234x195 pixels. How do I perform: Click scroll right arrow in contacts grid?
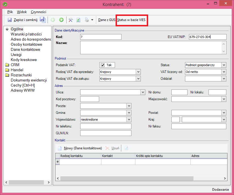coord(225,179)
